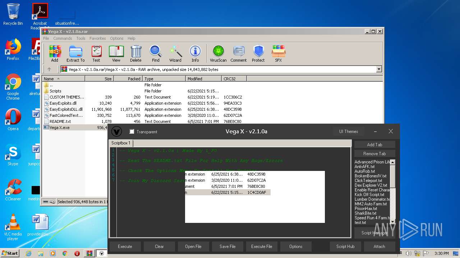Click the Remove Tab button
Image resolution: width=460 pixels, height=258 pixels.
pos(374,153)
